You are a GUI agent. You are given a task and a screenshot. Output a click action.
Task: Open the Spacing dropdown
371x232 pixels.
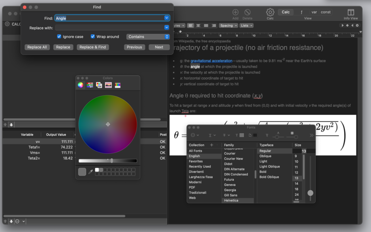click(228, 26)
